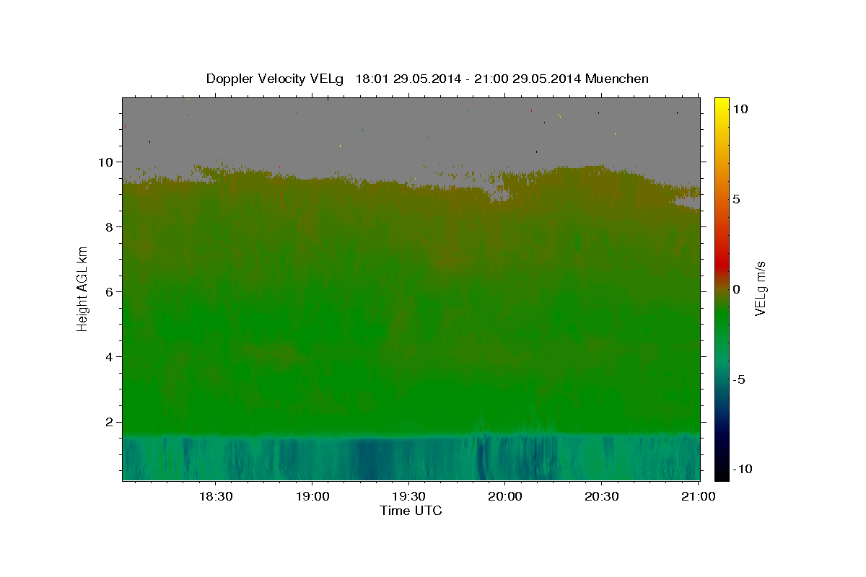Image resolution: width=866 pixels, height=577 pixels.
Task: Click the end time '21:00 29.05.2014' in title
Action: coord(529,79)
